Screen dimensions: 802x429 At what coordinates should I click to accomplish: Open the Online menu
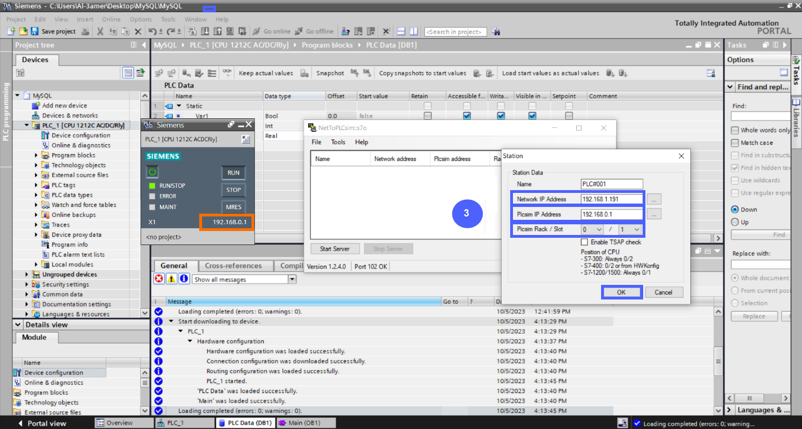coord(111,19)
